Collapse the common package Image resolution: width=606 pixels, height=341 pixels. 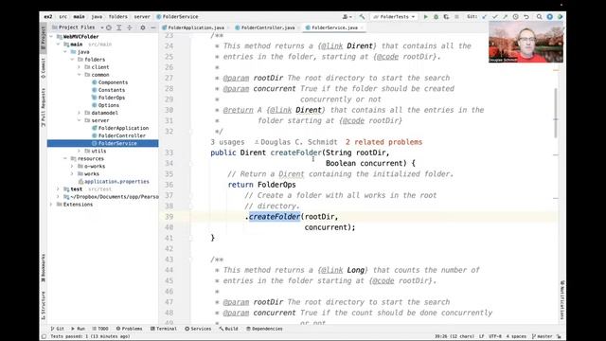pyautogui.click(x=80, y=75)
